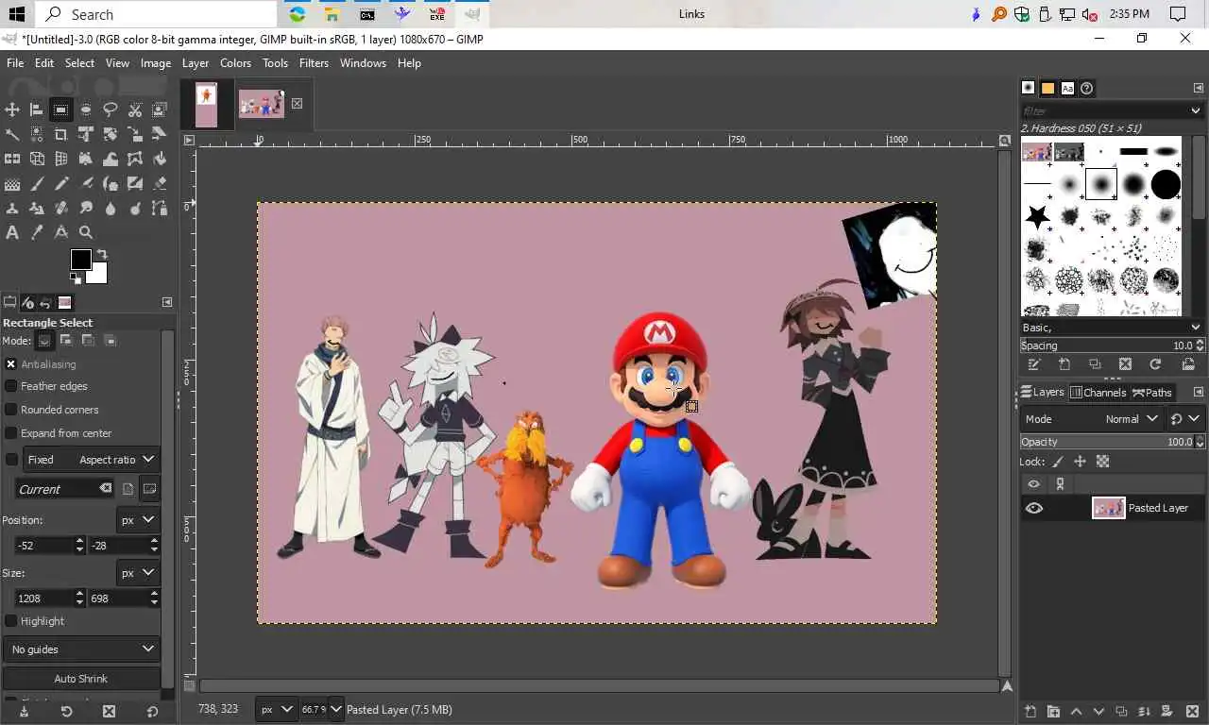Select the Flip tool
Image resolution: width=1209 pixels, height=725 pixels.
click(x=12, y=159)
